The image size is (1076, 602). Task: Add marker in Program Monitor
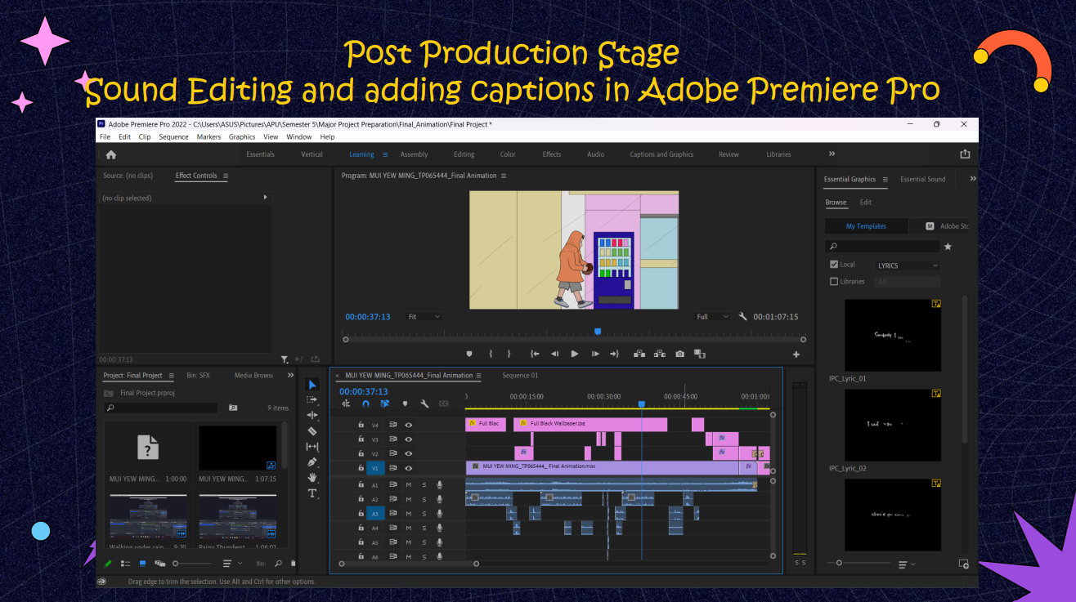pos(469,354)
